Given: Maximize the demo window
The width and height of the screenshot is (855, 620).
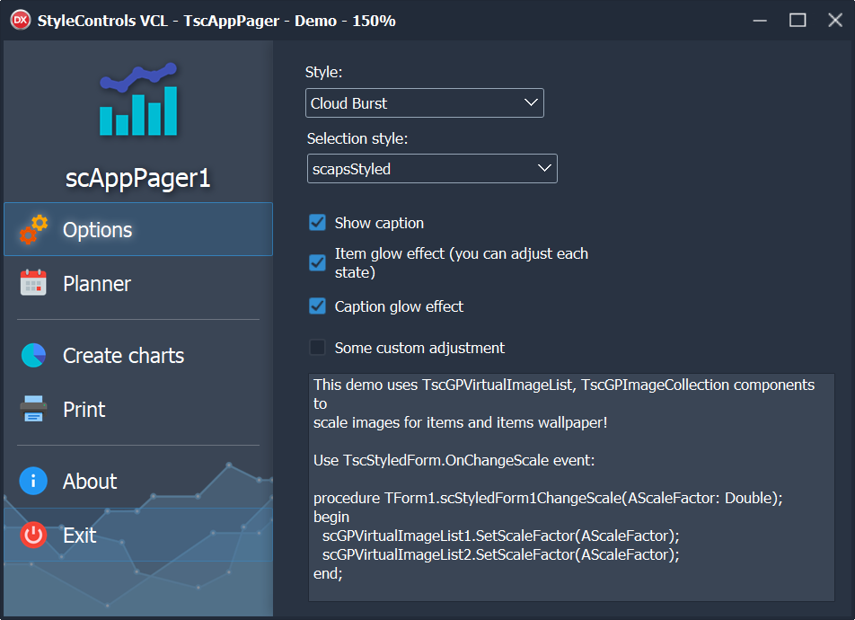Looking at the screenshot, I should [x=798, y=21].
